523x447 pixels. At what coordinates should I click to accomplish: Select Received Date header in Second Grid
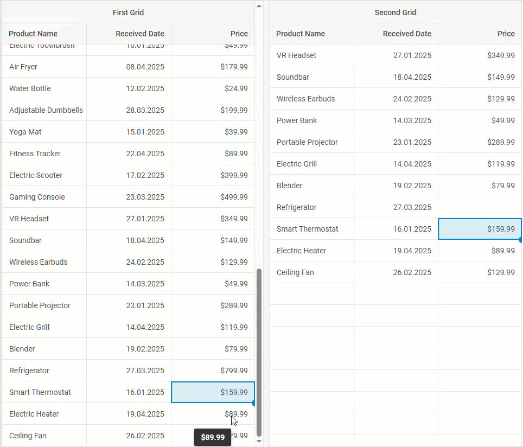[407, 34]
